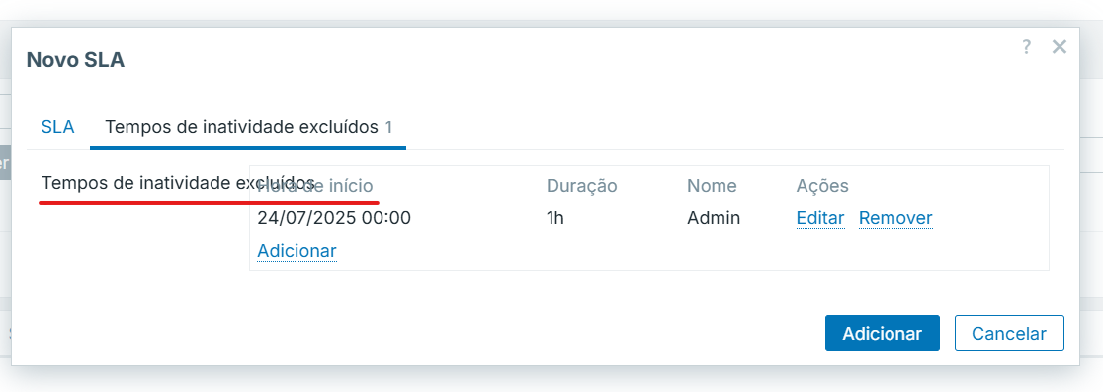Click the red-underlined Tempos de inatividade excluídos label
The height and width of the screenshot is (392, 1103).
[179, 183]
